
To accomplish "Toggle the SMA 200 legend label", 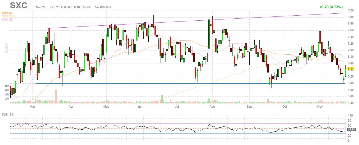I will [x=8, y=16].
